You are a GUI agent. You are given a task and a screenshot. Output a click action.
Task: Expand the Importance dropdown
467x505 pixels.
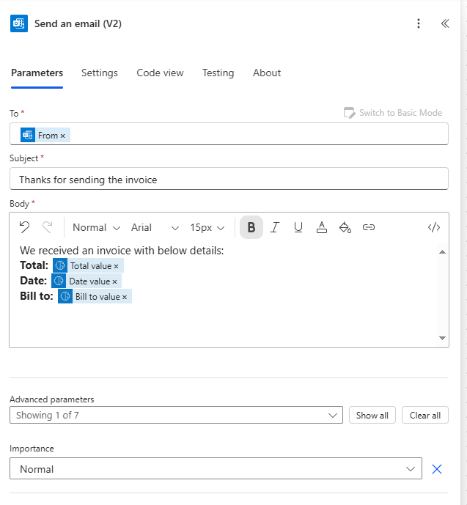pyautogui.click(x=411, y=469)
